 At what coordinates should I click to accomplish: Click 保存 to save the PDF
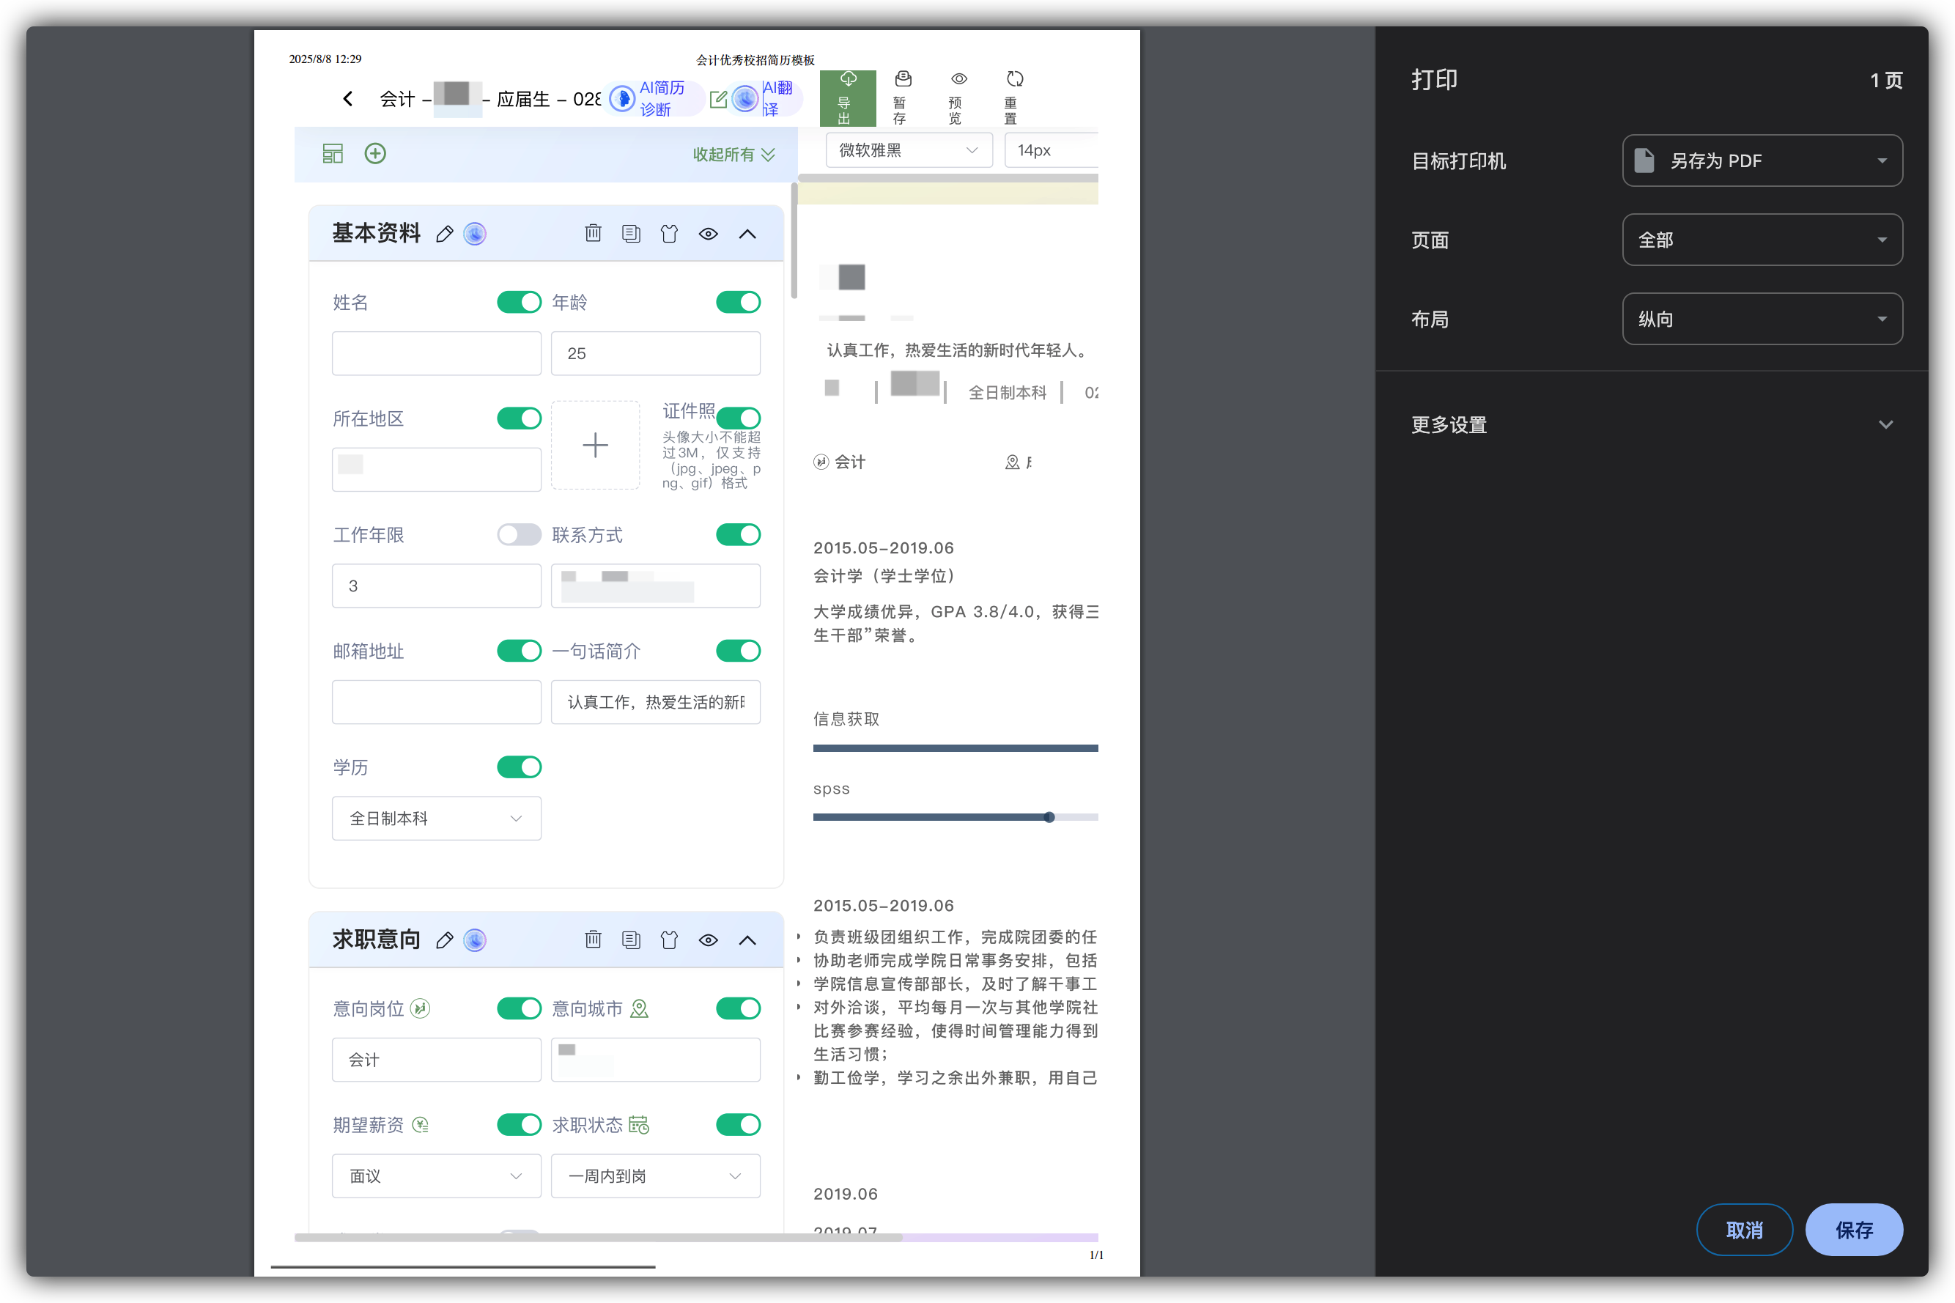click(x=1853, y=1229)
